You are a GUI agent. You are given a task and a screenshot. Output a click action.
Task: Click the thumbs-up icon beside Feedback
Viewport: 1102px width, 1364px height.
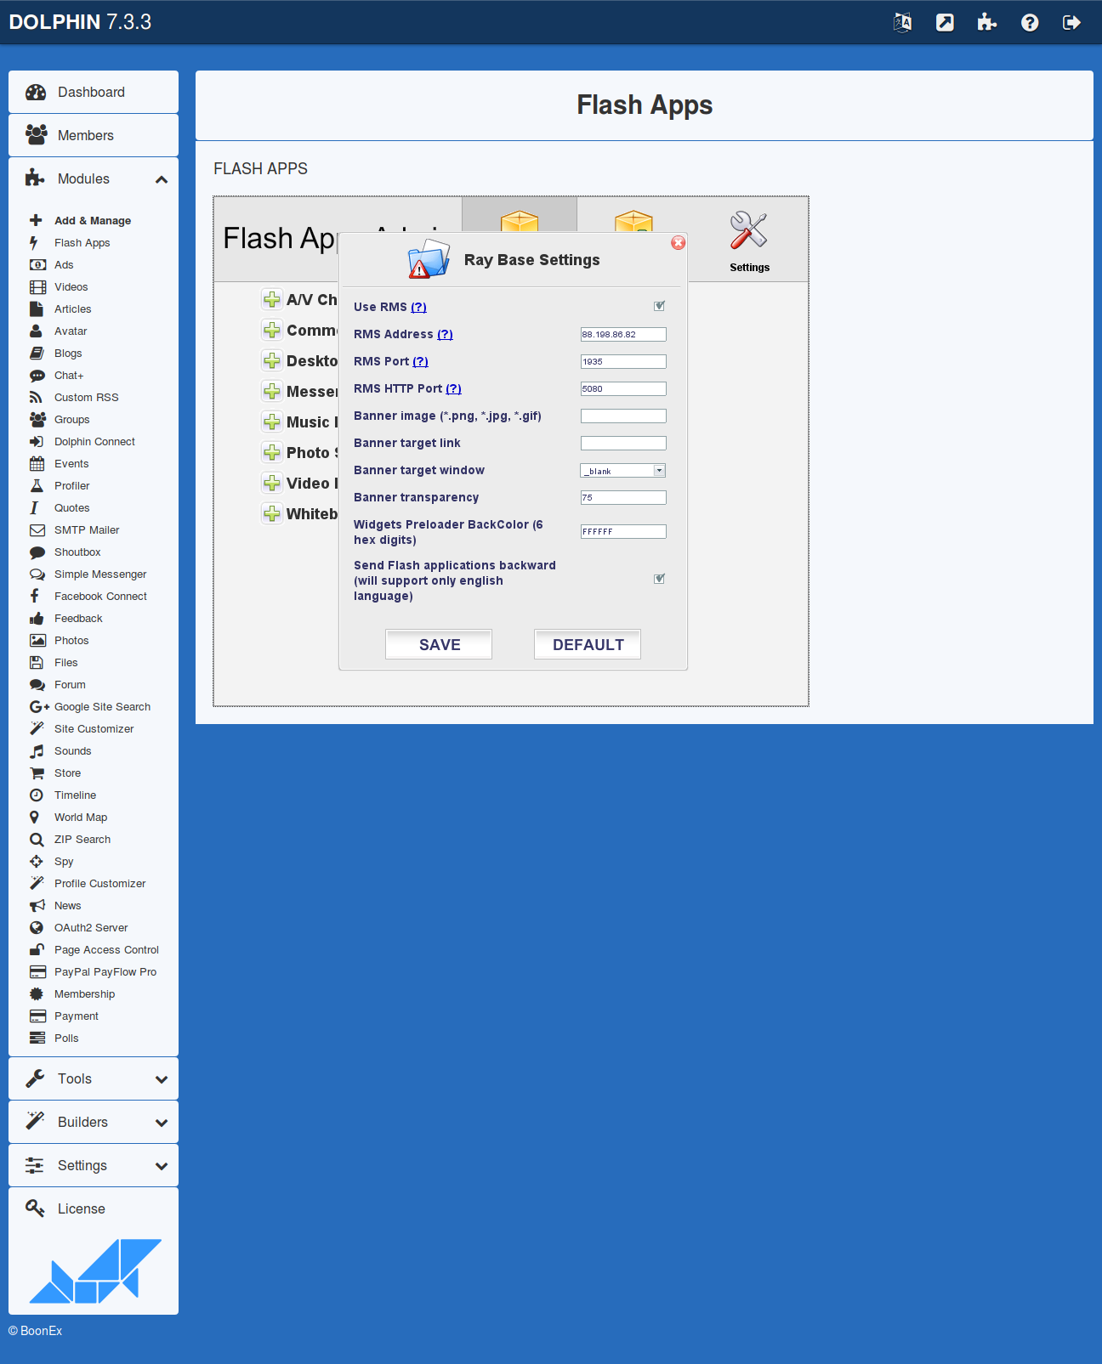(37, 619)
